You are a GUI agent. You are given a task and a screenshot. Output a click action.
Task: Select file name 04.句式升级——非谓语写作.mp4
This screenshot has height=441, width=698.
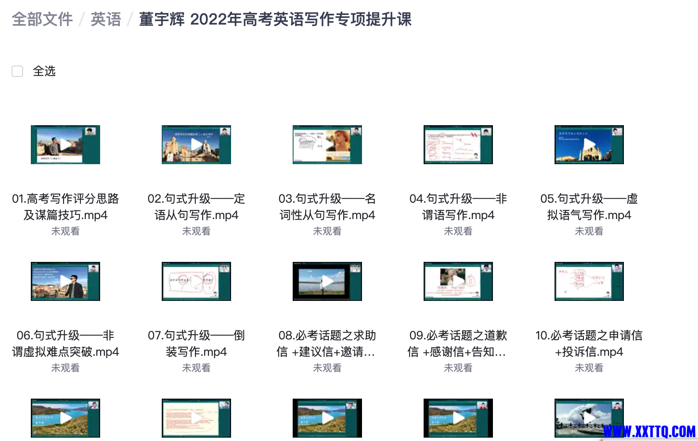coord(458,207)
